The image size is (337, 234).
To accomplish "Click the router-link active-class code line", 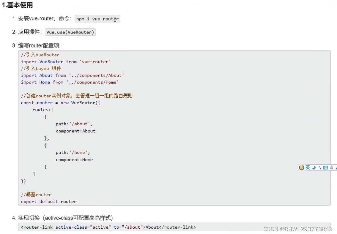I will point(108,227).
